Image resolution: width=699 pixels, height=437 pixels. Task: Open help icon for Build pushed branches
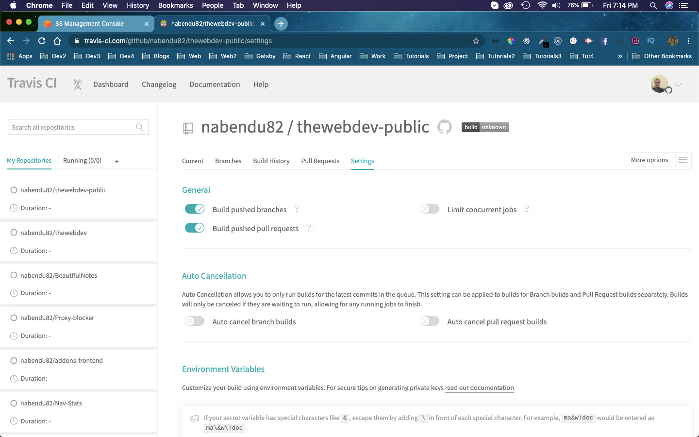297,209
